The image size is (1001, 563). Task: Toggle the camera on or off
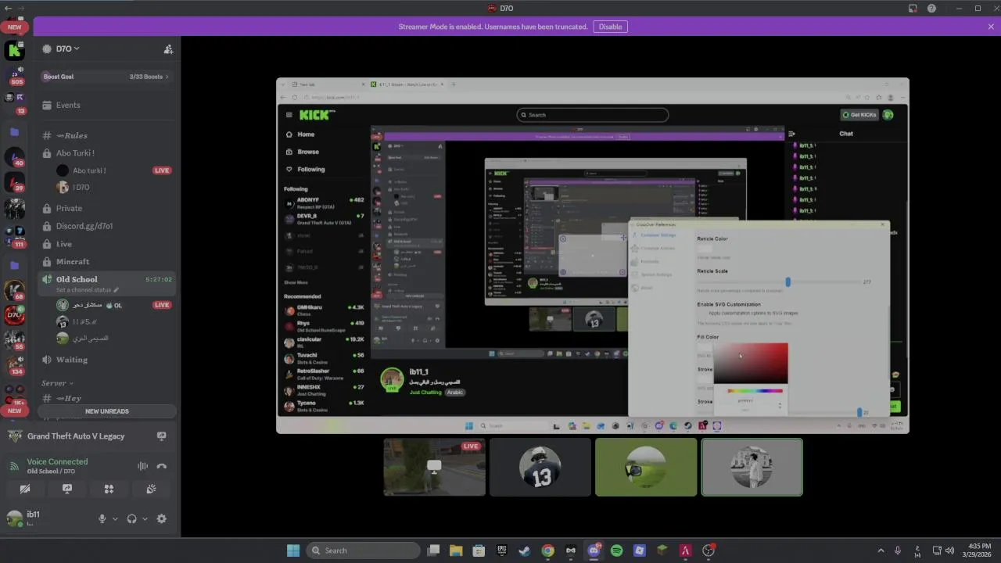tap(25, 489)
